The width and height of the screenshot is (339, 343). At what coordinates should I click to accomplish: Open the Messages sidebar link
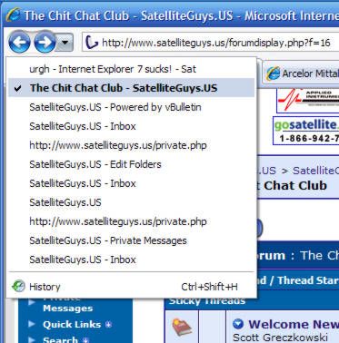(68, 309)
